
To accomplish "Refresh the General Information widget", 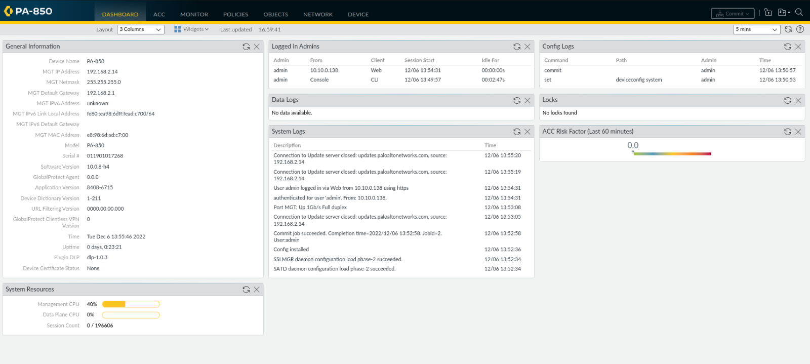I will pyautogui.click(x=246, y=47).
